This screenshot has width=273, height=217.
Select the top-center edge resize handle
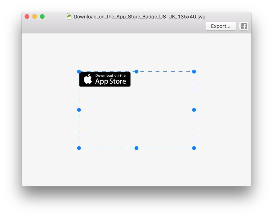[x=136, y=72]
